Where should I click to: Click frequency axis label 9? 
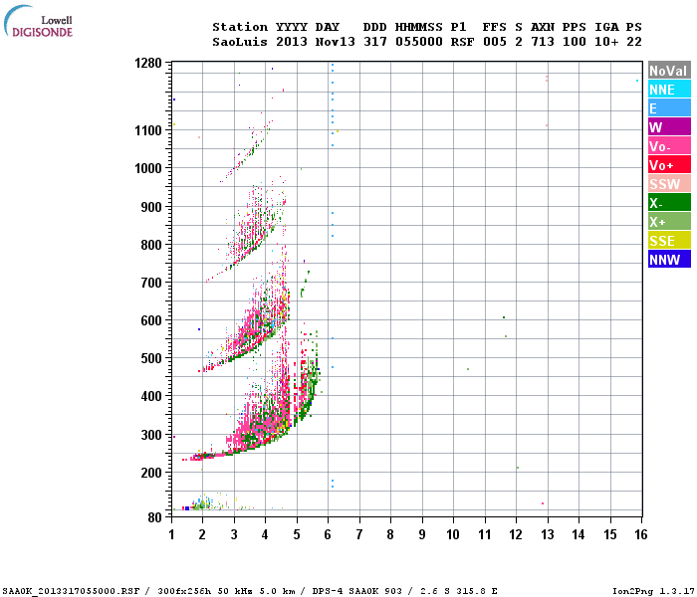click(422, 534)
